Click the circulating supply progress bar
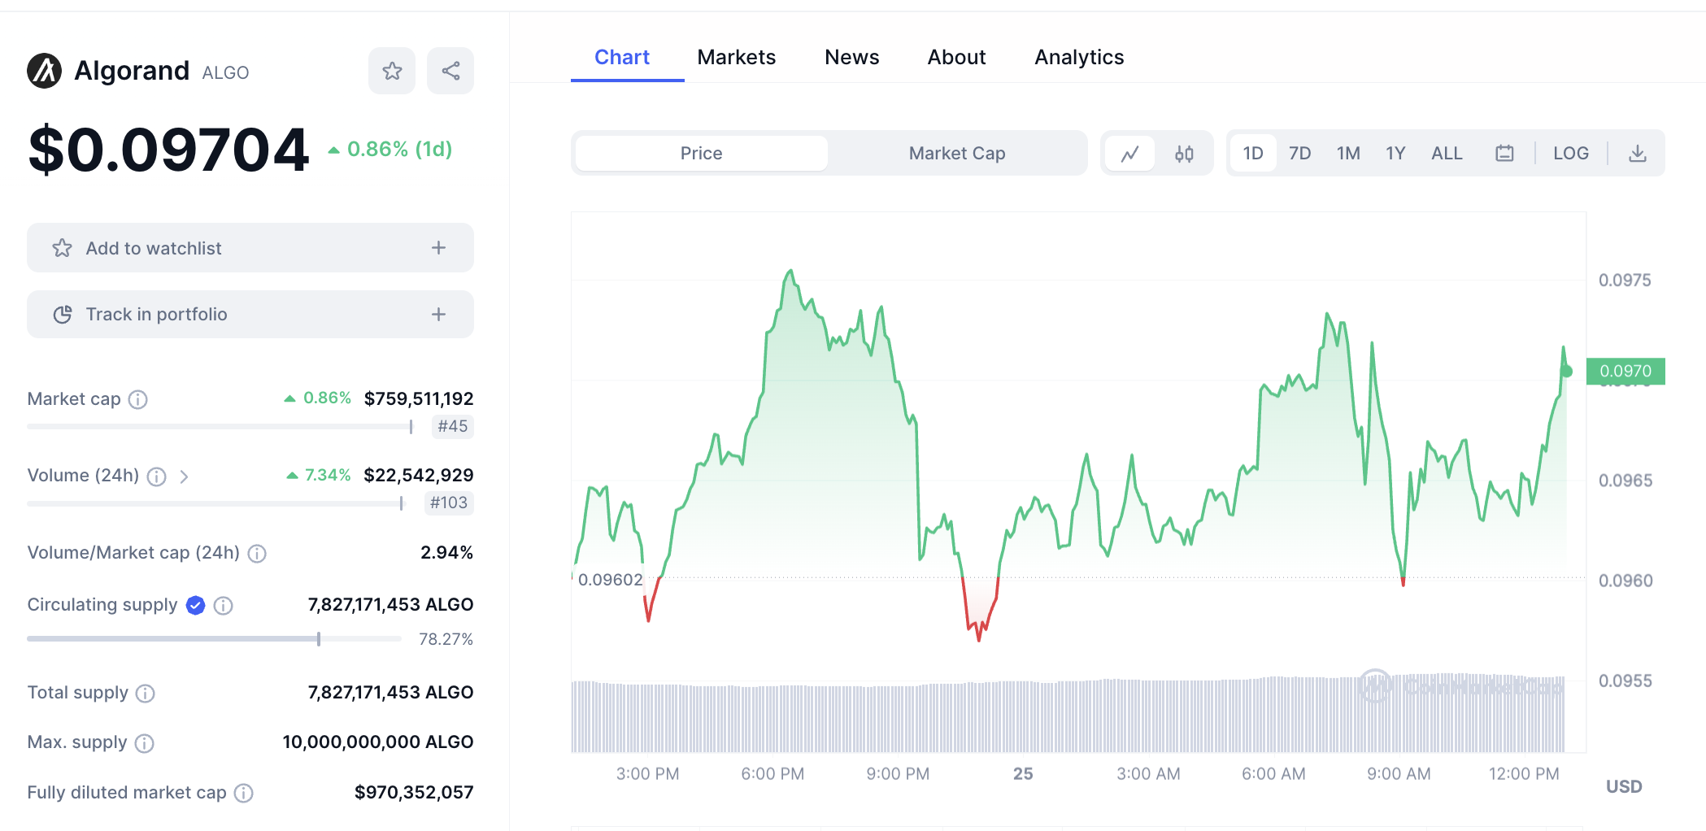1706x831 pixels. click(x=214, y=639)
